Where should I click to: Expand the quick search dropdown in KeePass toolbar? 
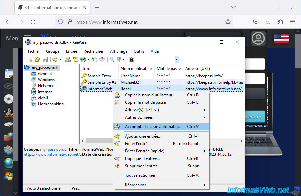177,60
